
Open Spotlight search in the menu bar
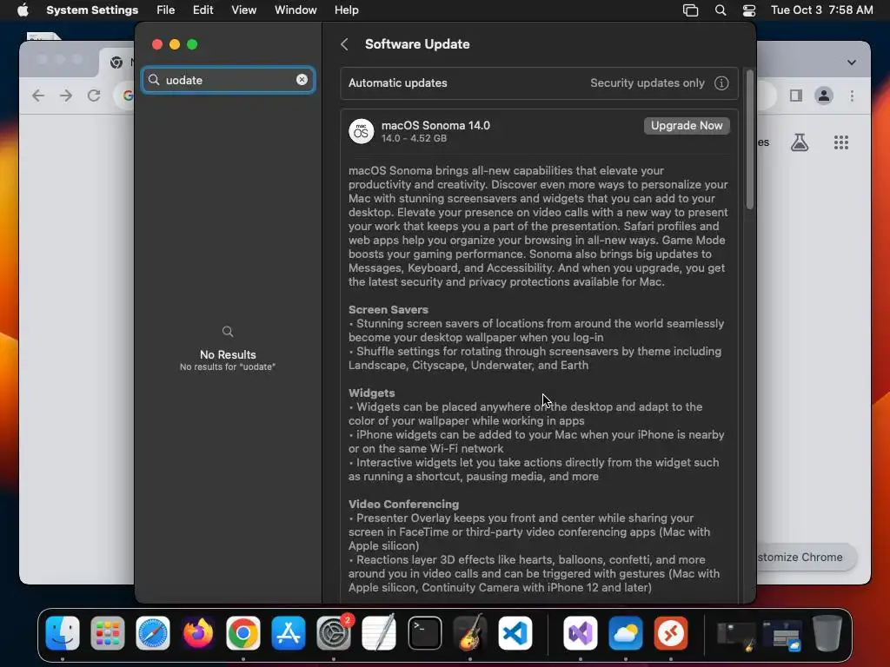(x=721, y=10)
